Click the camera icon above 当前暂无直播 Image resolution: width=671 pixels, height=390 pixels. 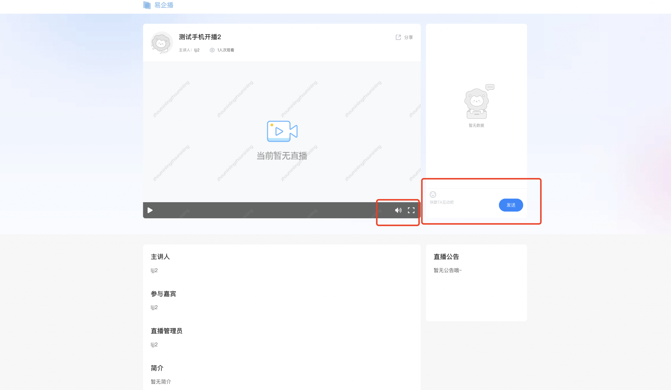282,131
